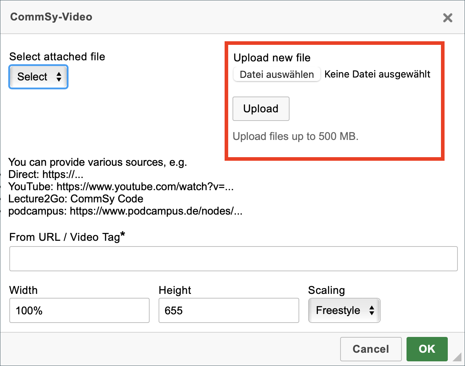Click the From URL / Video Tag label
This screenshot has width=465, height=366.
click(67, 237)
